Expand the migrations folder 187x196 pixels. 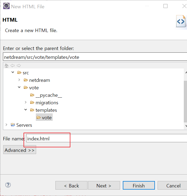[x=26, y=102]
